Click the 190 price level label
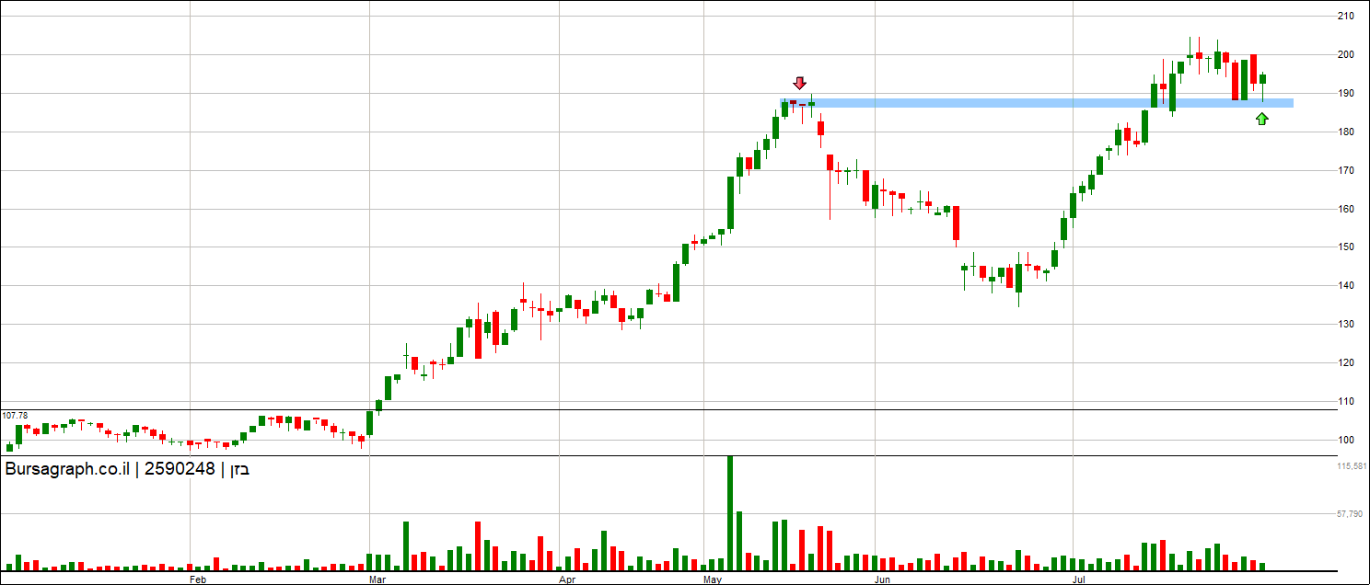Image resolution: width=1370 pixels, height=585 pixels. click(1345, 93)
